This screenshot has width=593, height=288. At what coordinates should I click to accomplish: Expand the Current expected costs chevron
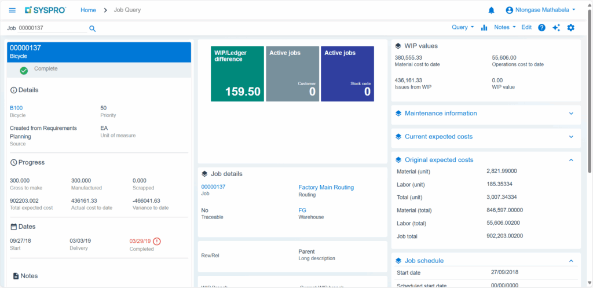tap(571, 137)
